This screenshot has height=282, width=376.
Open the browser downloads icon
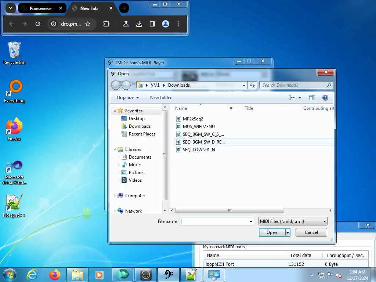tap(139, 24)
